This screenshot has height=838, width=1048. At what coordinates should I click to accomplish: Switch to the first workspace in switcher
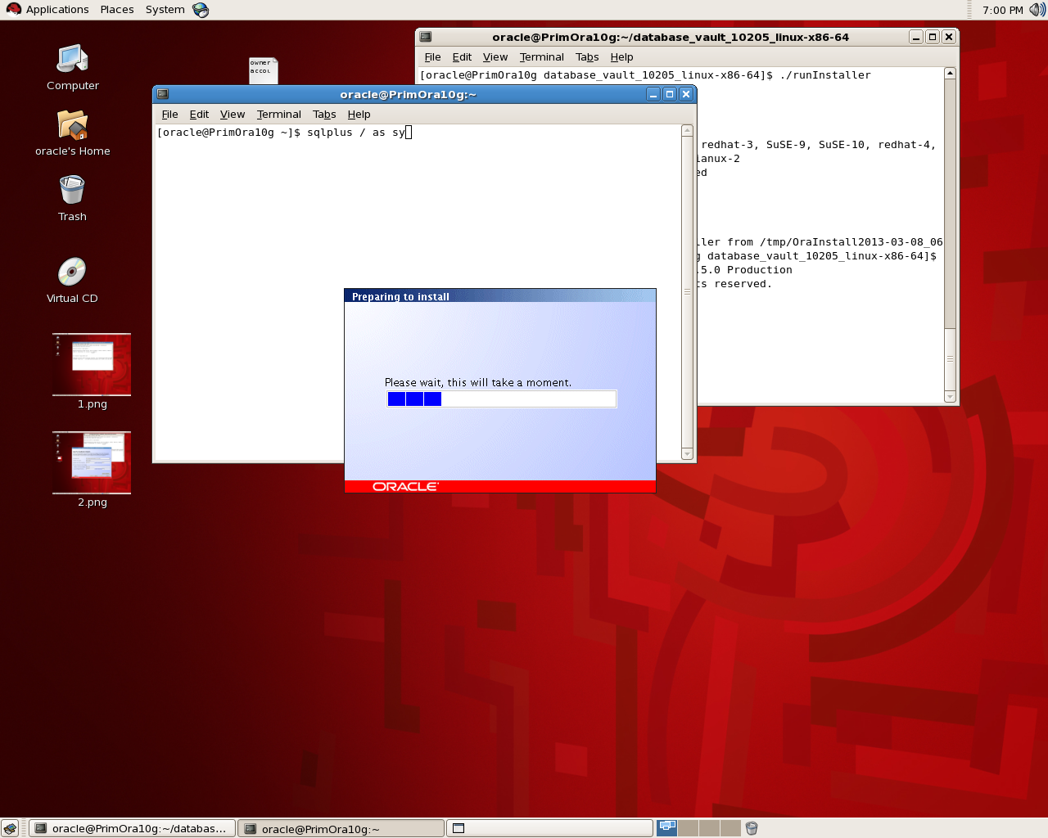point(667,828)
